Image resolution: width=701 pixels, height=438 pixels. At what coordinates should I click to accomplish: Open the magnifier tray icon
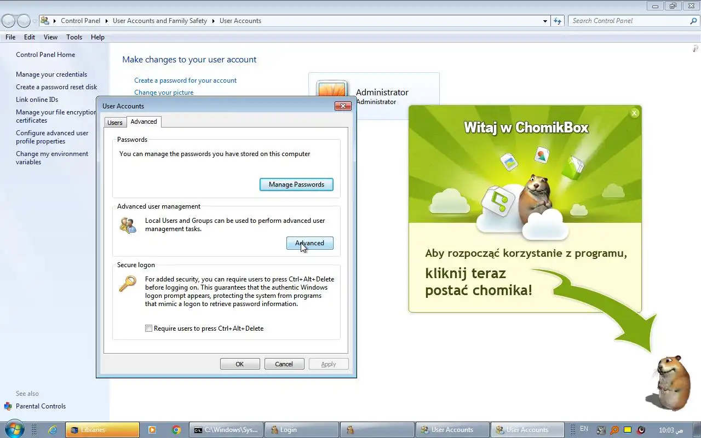pos(614,430)
